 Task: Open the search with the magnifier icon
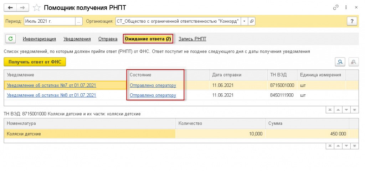(340, 62)
